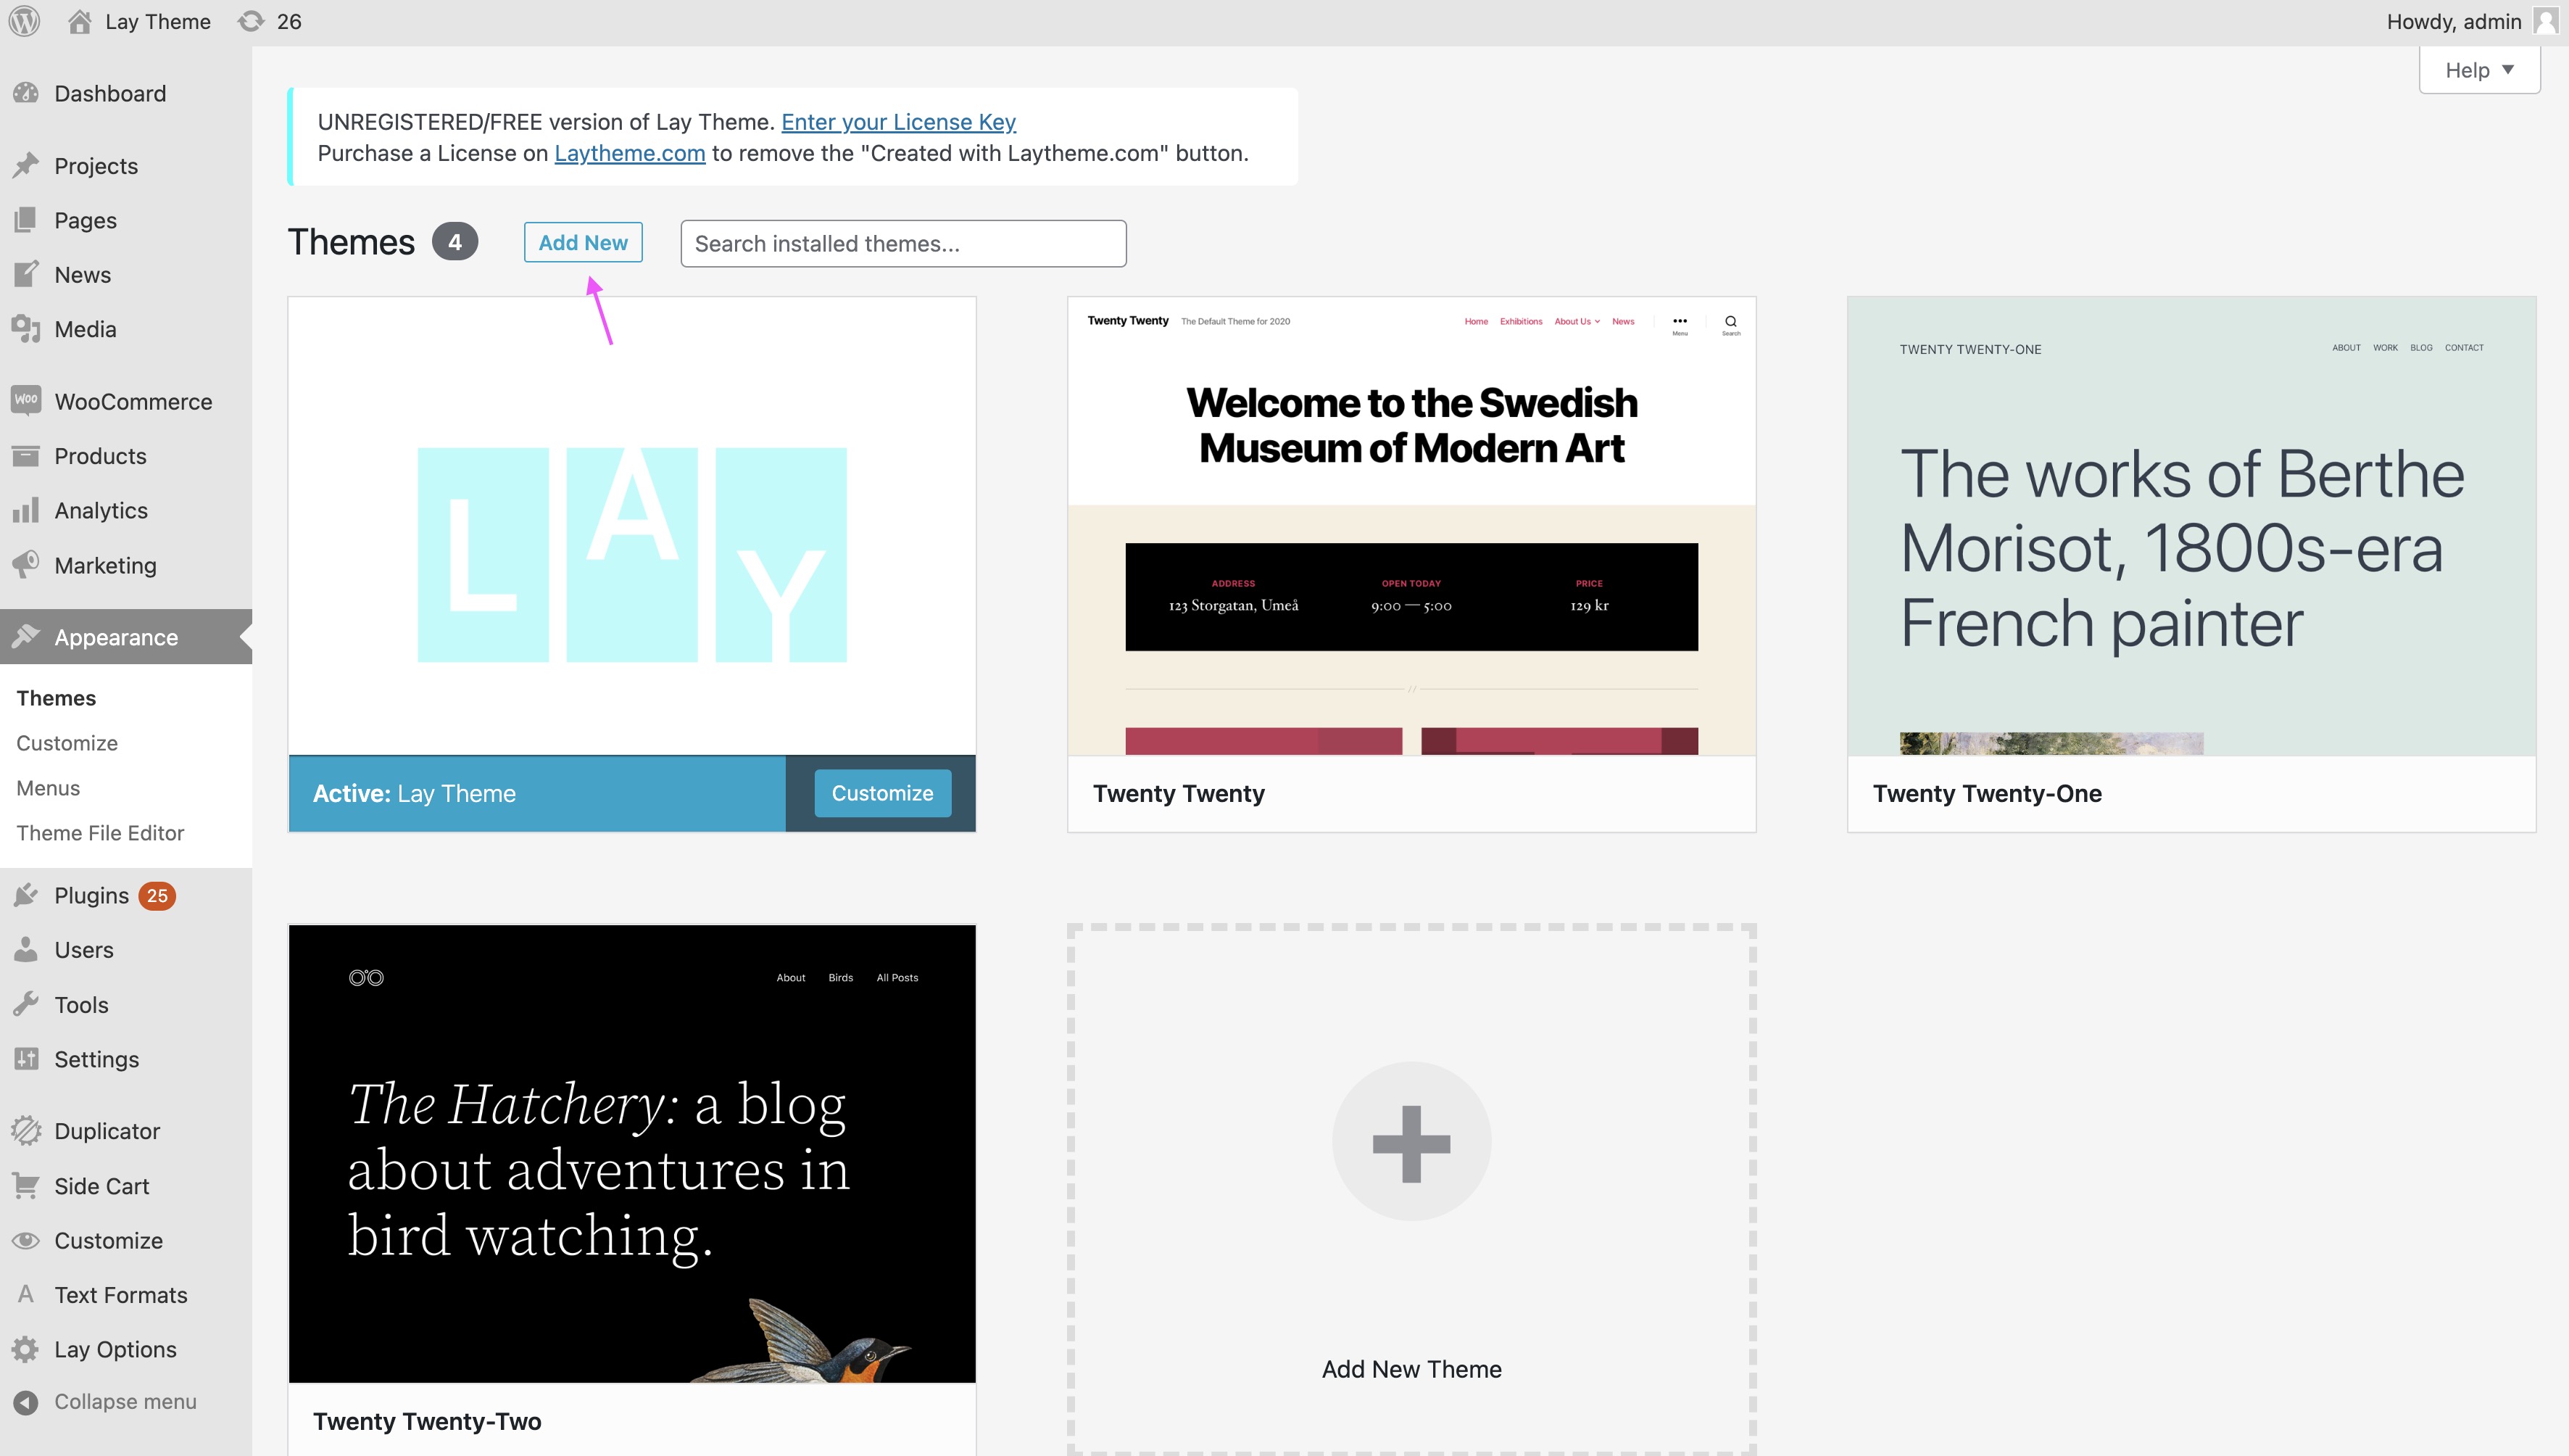Click the 26 updates count
This screenshot has width=2569, height=1456.
289,21
